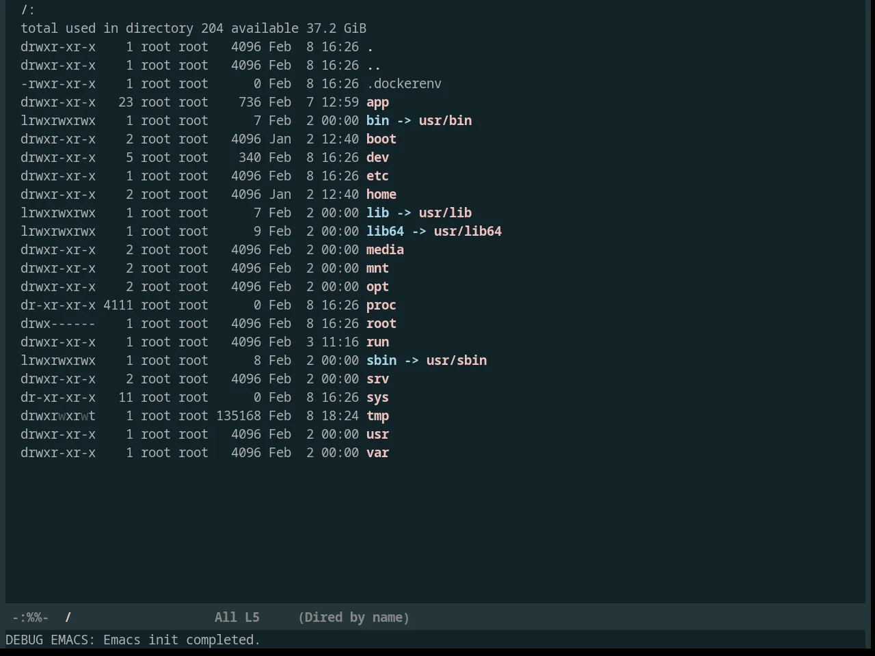This screenshot has height=656, width=875.
Task: Open the proc directory
Action: 381,305
